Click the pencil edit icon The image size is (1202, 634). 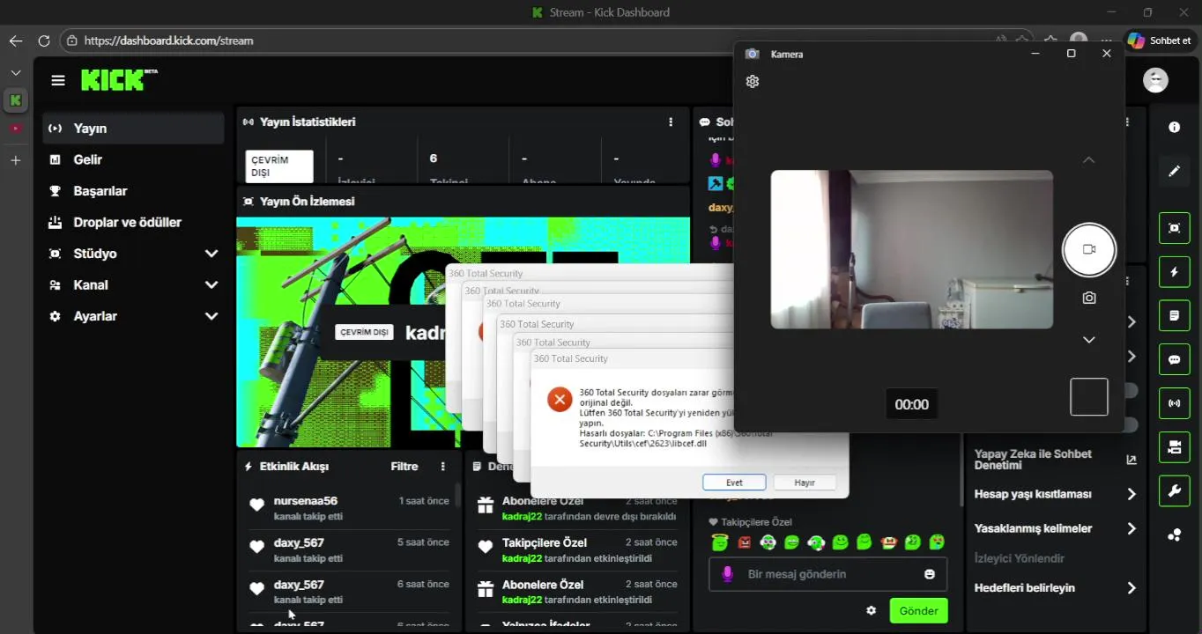coord(1174,171)
